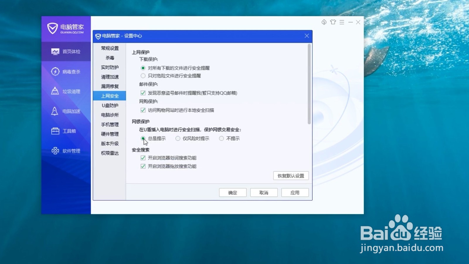Screen dimensions: 469x264
Task: Open 清理加速 settings tab
Action: point(110,77)
